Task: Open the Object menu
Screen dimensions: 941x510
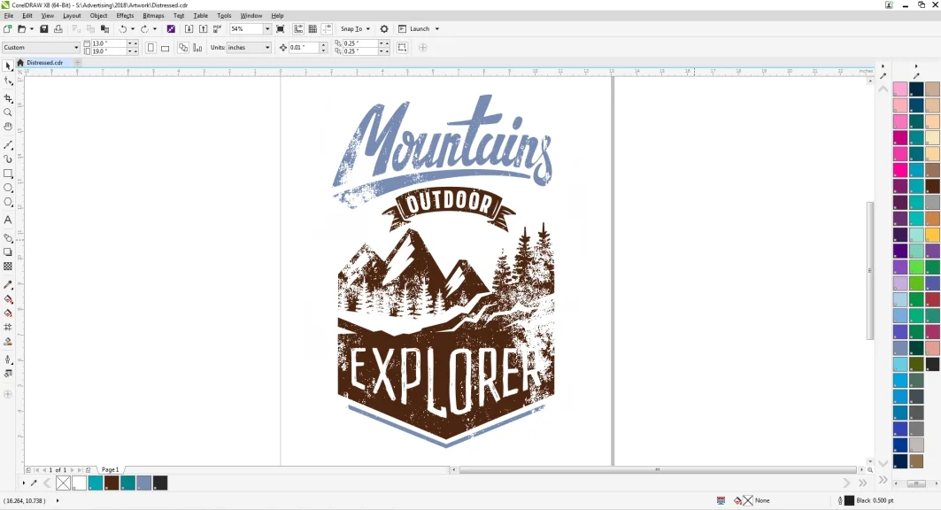Action: pos(98,16)
